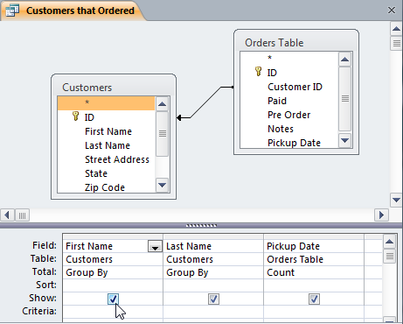This screenshot has height=324, width=403.
Task: Click the Customers field list scrollbar thumb
Action: 163,134
